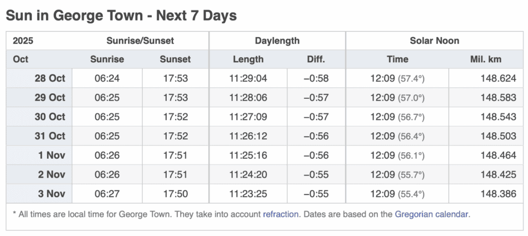Open the refraction link in the footnote
Image resolution: width=528 pixels, height=236 pixels.
[281, 213]
